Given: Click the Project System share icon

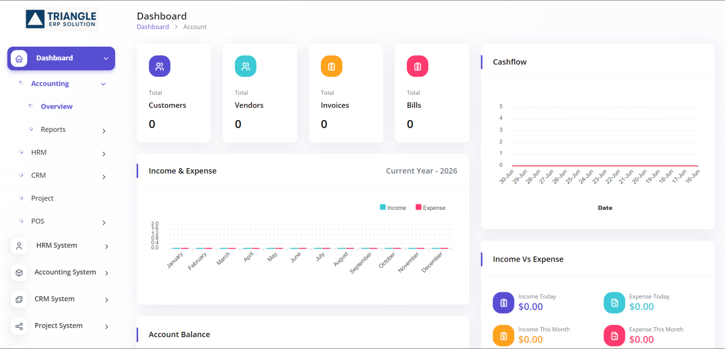Looking at the screenshot, I should pos(19,326).
